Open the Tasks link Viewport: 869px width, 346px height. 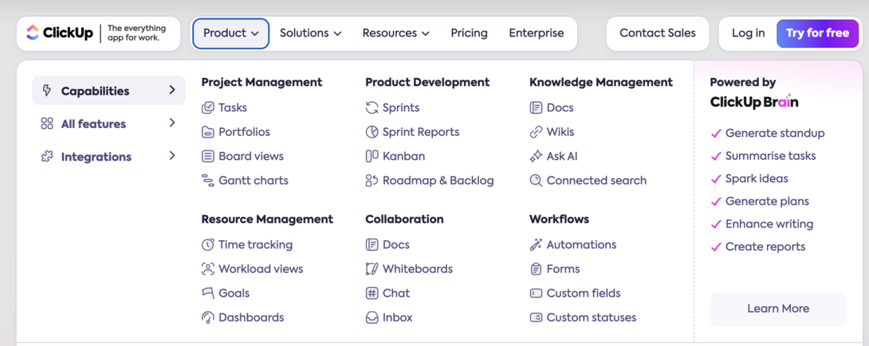click(225, 108)
